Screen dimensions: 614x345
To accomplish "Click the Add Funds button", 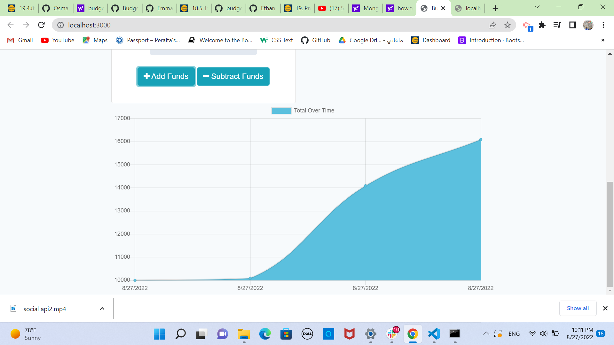I will pos(166,76).
